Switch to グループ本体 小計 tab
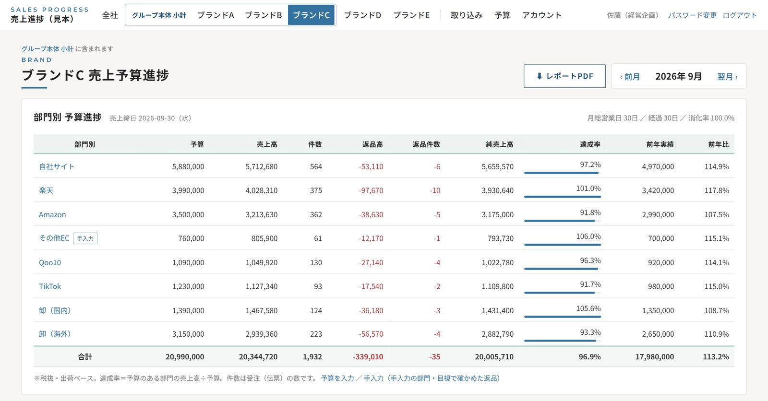768x401 pixels. click(159, 15)
